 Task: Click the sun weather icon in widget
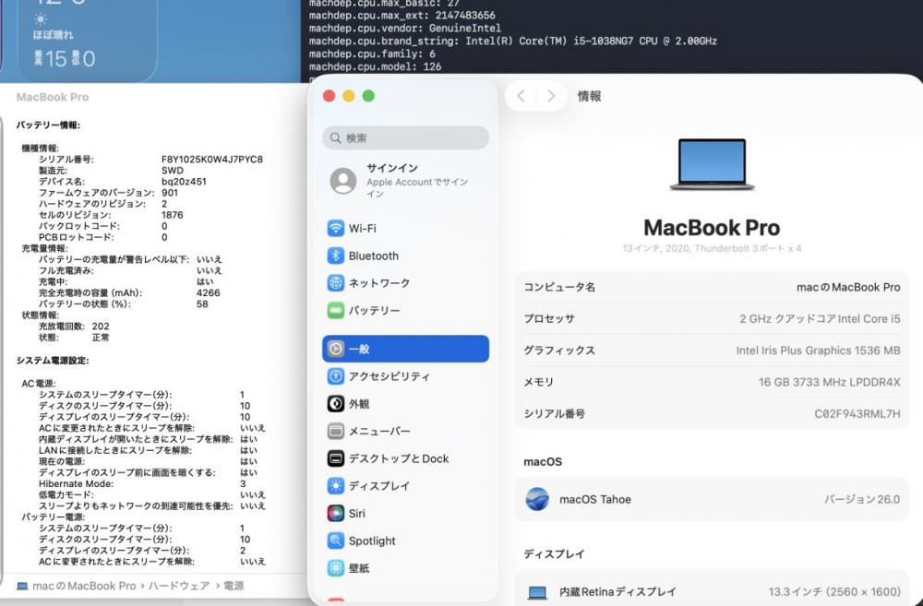pos(41,19)
